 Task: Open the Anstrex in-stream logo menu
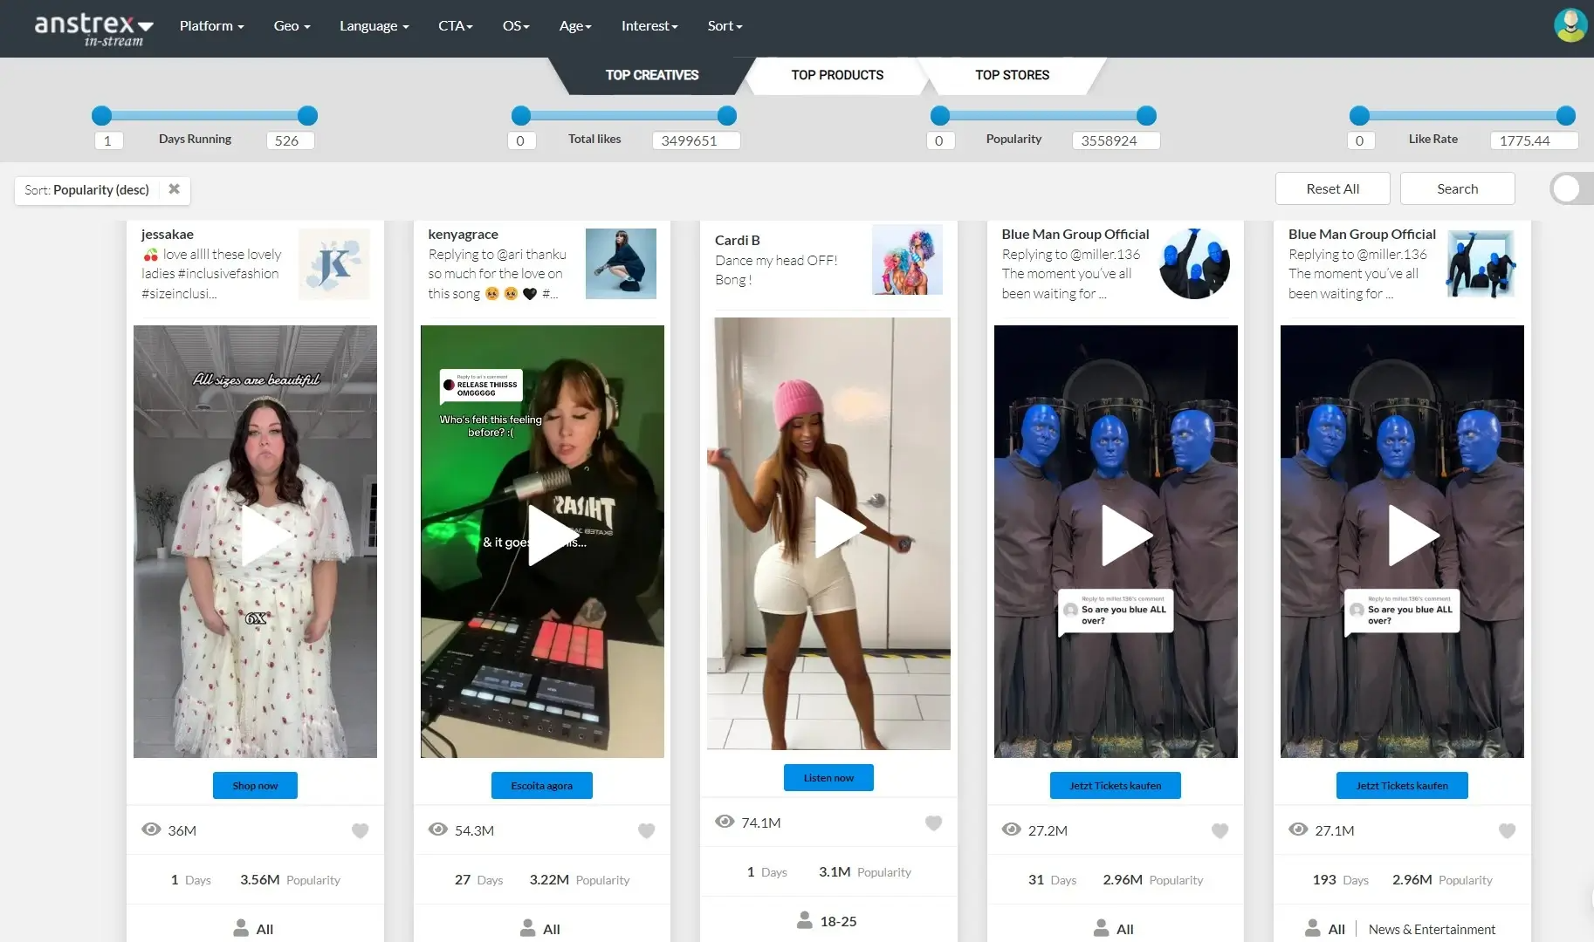[94, 29]
